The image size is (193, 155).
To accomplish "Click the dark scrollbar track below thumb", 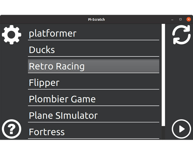I will [x=163, y=133].
